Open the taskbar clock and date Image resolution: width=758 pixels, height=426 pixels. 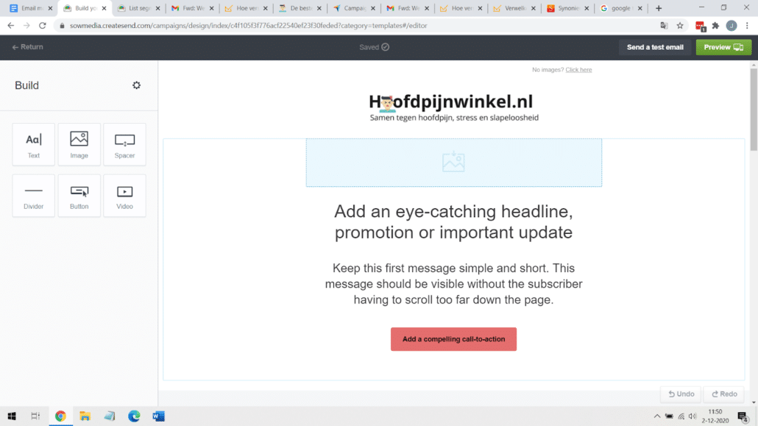715,416
